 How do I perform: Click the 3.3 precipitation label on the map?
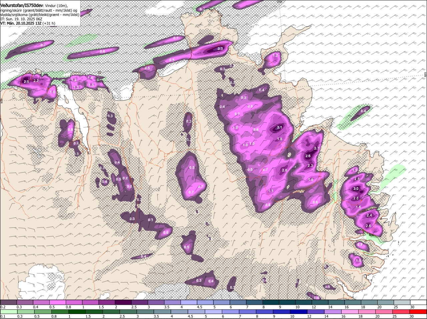[x=220, y=49]
